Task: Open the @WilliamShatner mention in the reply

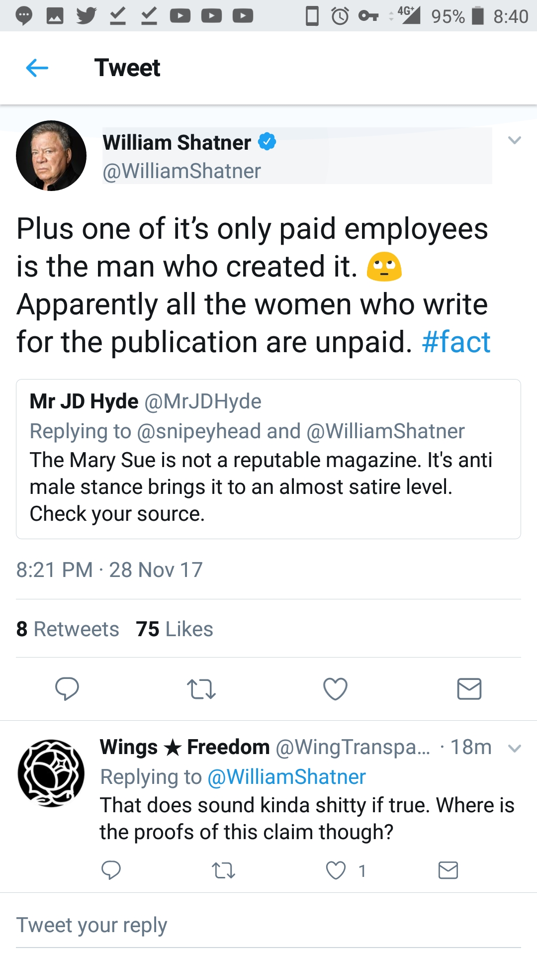Action: [286, 777]
